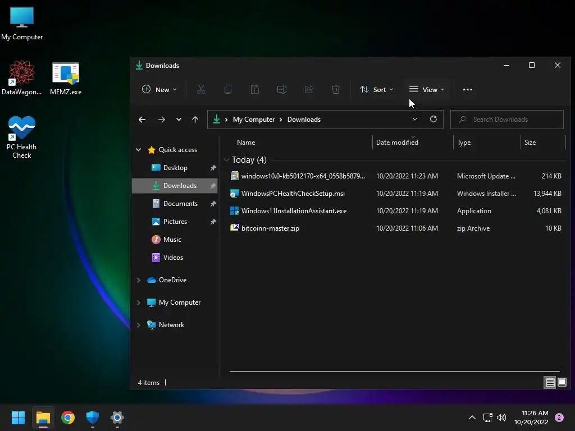Open the Sort dropdown menu

377,89
